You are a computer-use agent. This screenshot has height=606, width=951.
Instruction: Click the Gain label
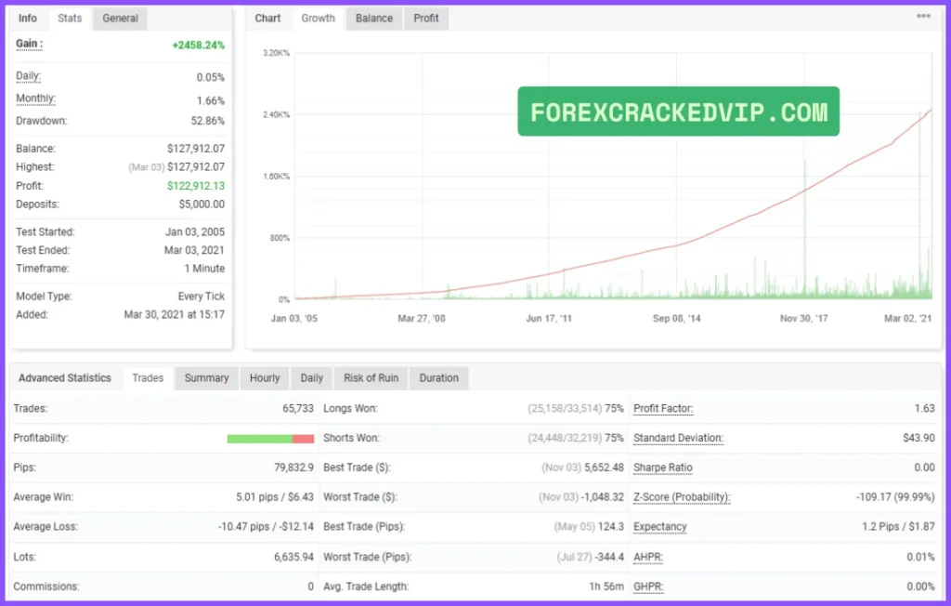pyautogui.click(x=30, y=45)
